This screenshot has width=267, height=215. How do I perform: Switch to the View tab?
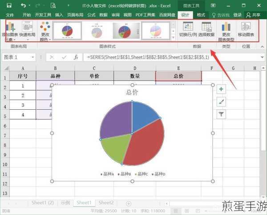point(127,15)
